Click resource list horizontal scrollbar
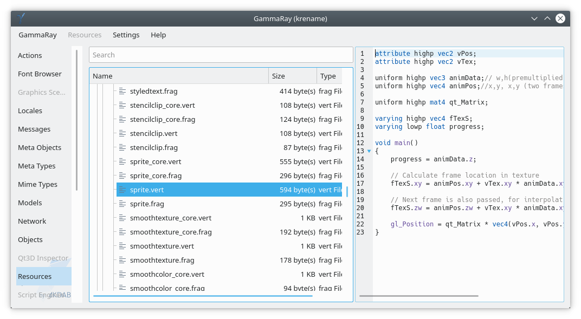Screen dimensions: 581x319 (x=203, y=296)
